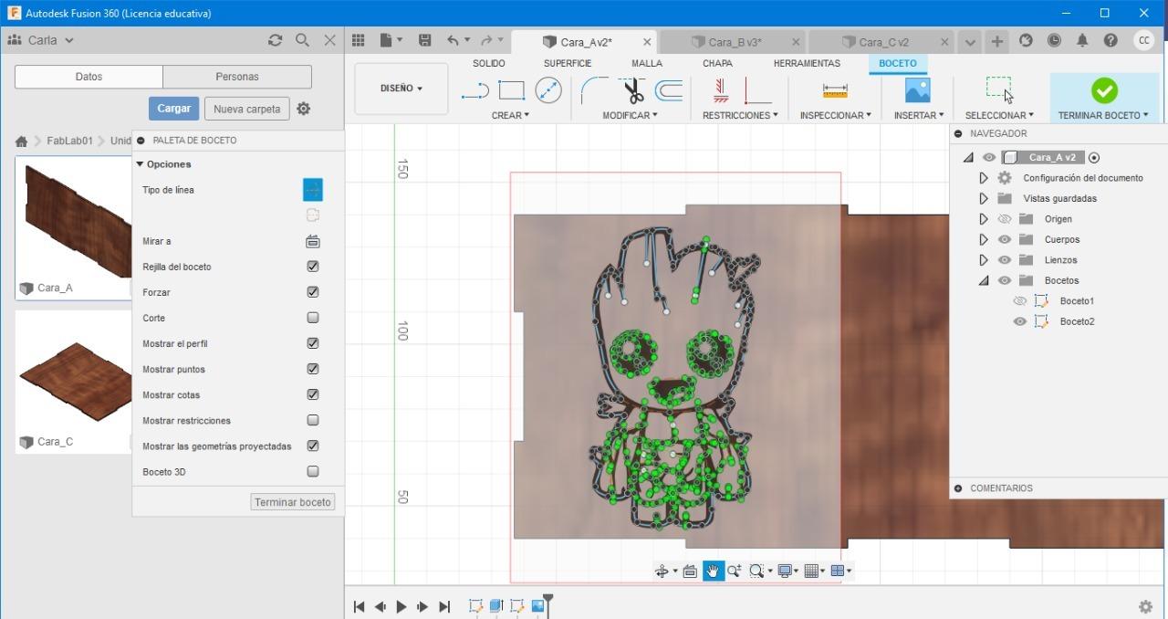The width and height of the screenshot is (1168, 619).
Task: Enable Corte checkbox
Action: [x=313, y=318]
